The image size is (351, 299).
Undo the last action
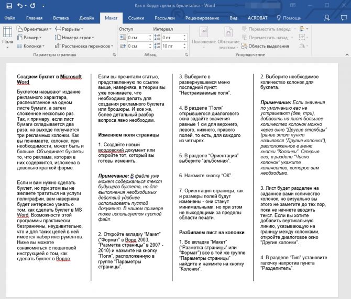[20, 6]
